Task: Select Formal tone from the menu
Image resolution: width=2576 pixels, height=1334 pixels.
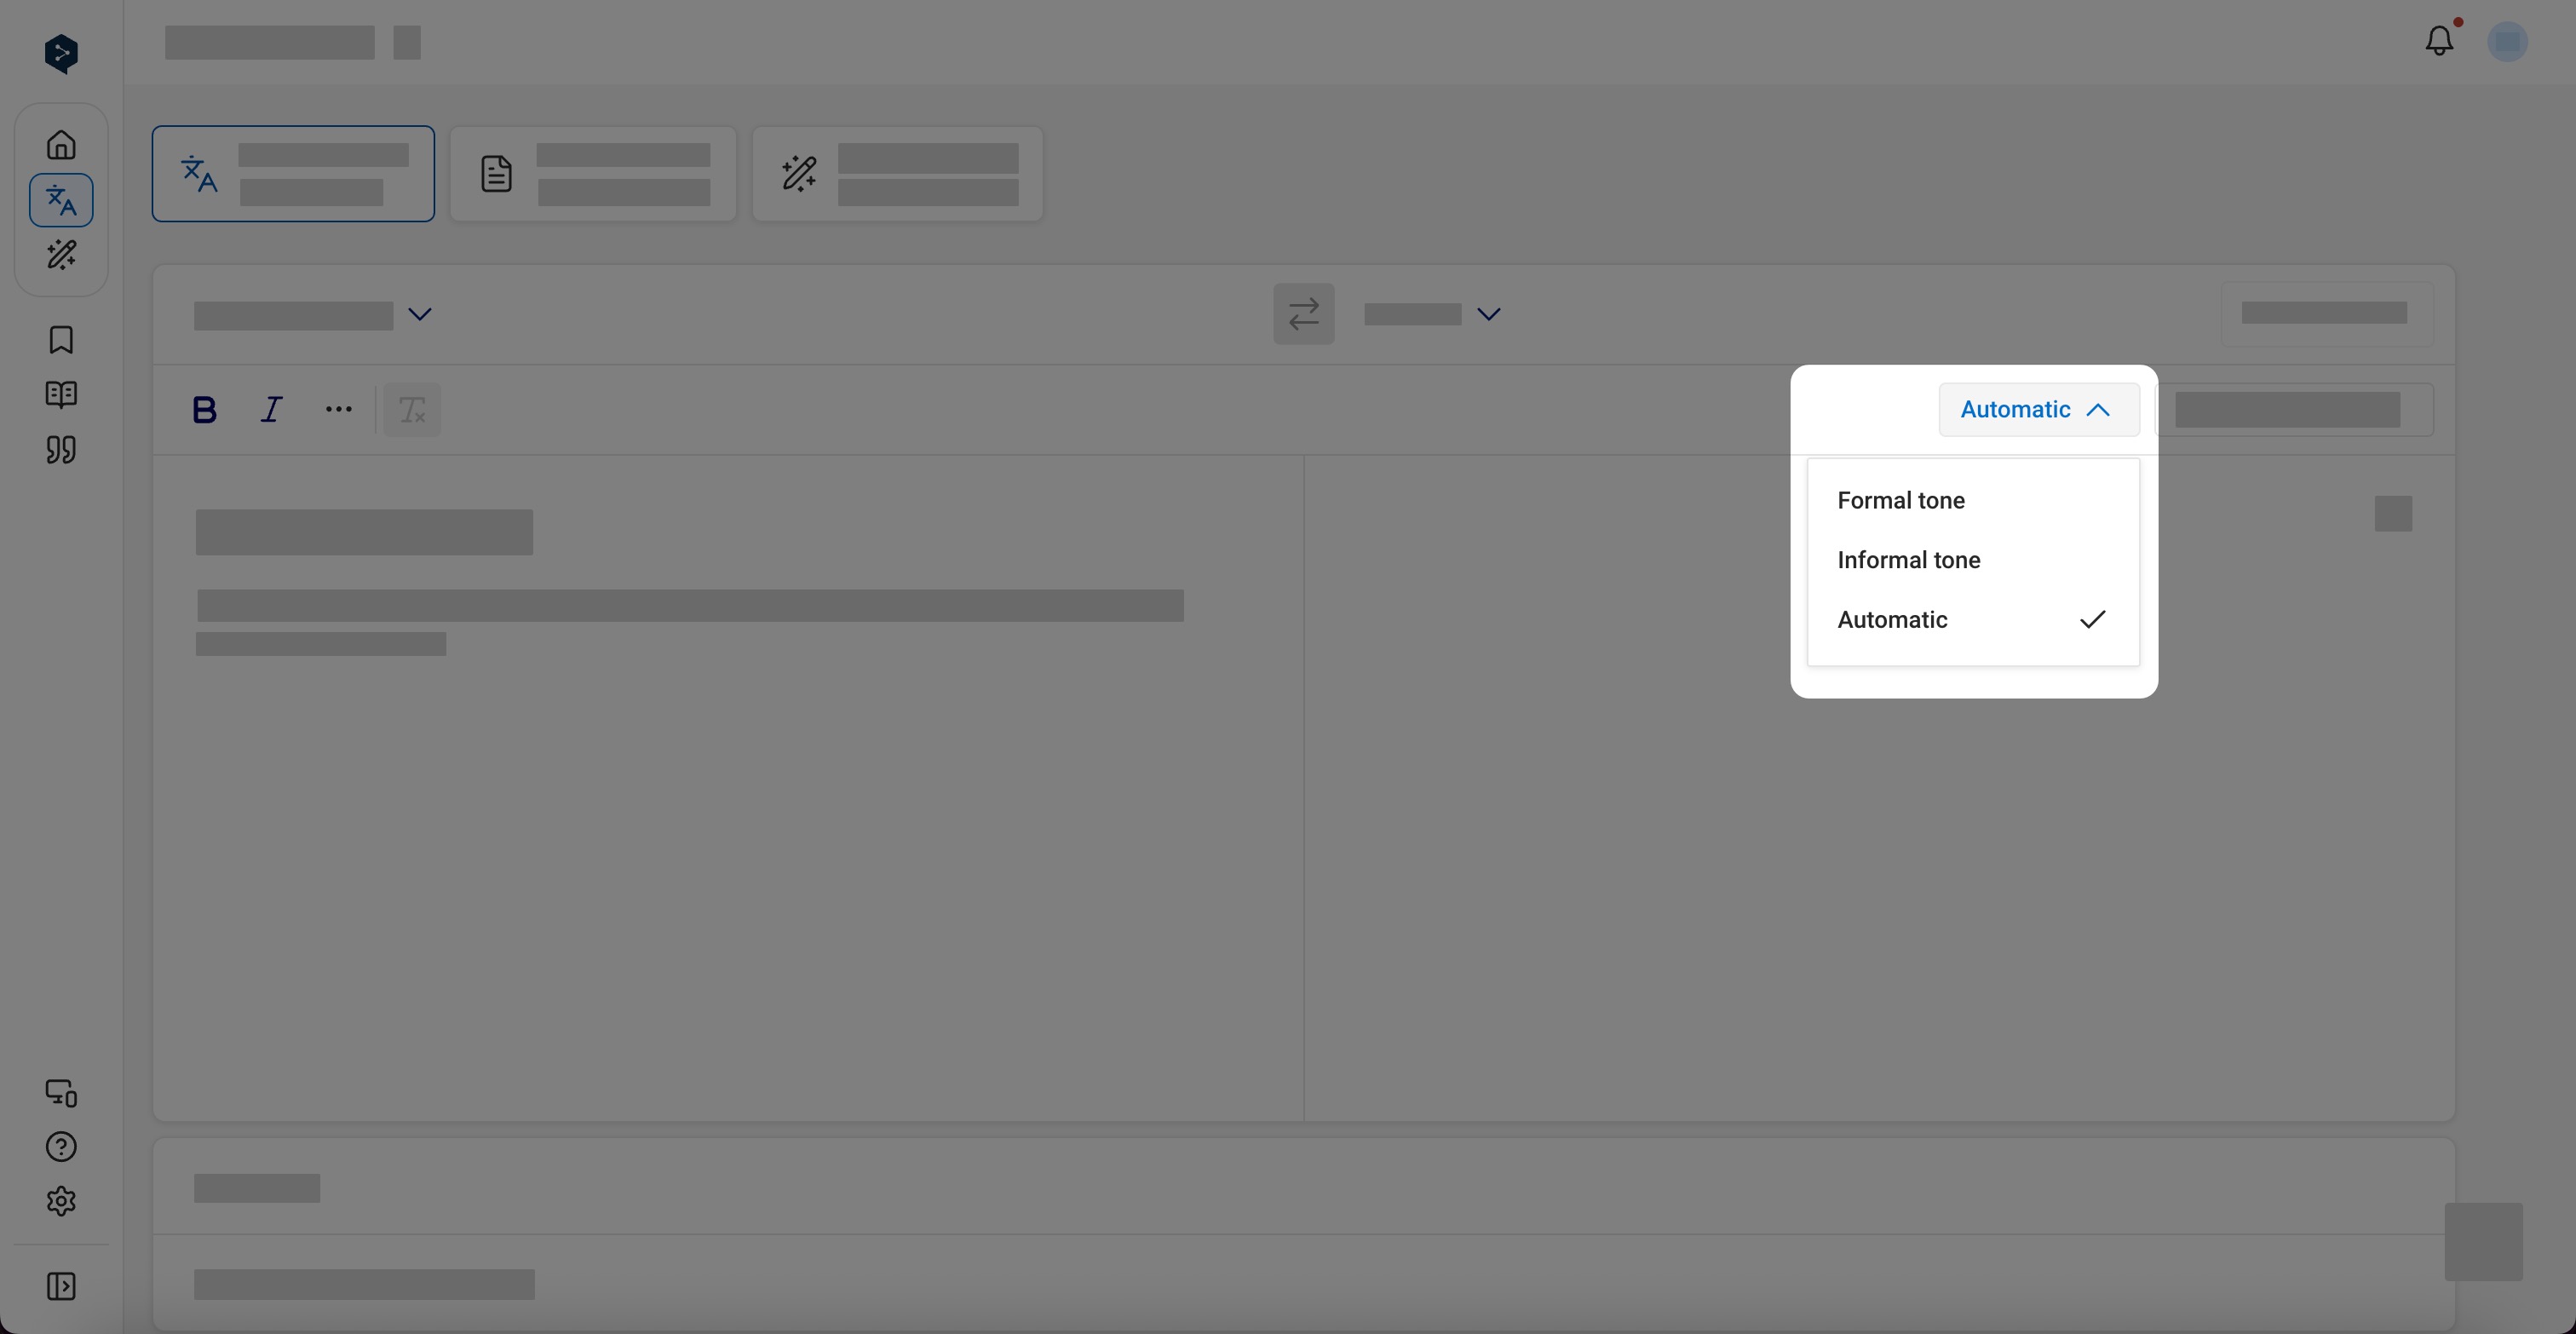Action: click(1900, 500)
